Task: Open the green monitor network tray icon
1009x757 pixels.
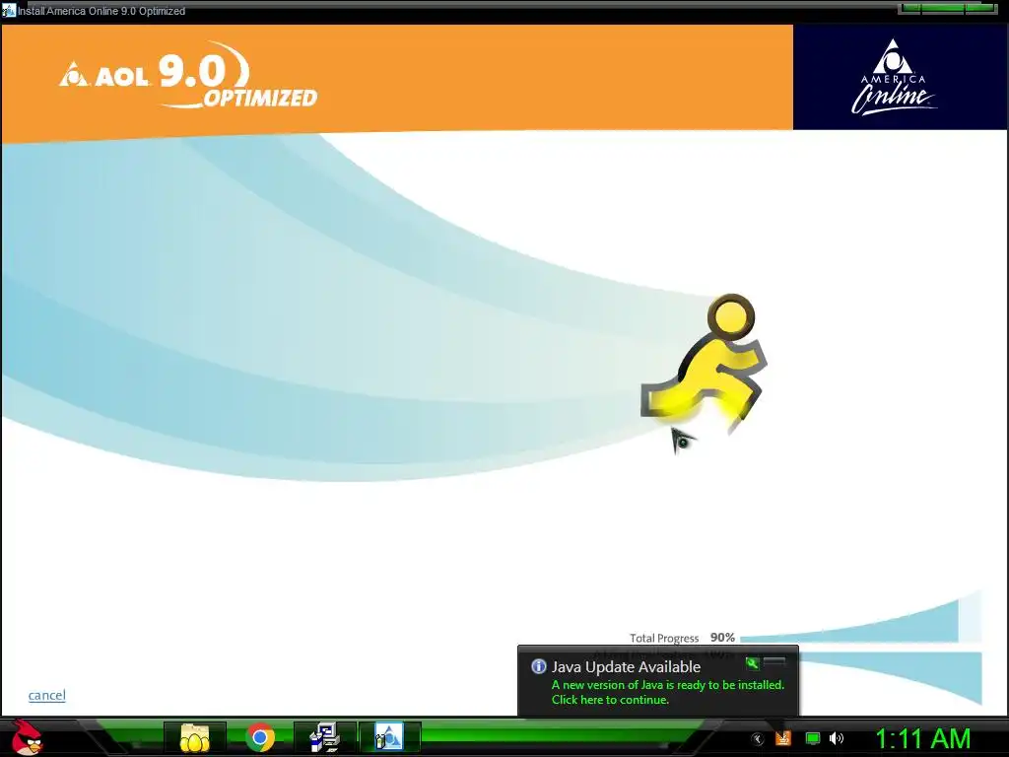Action: point(813,738)
